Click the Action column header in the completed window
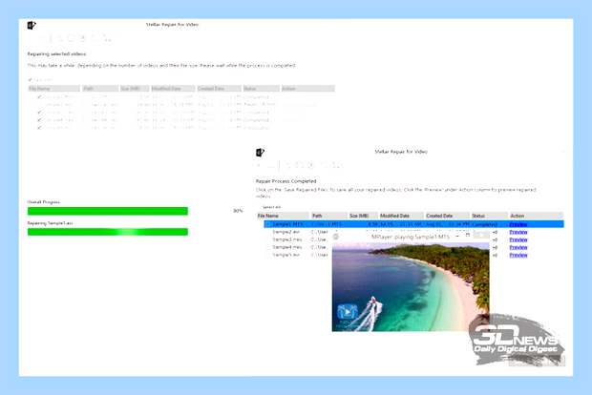Viewport: 592px width, 395px height. (x=536, y=216)
